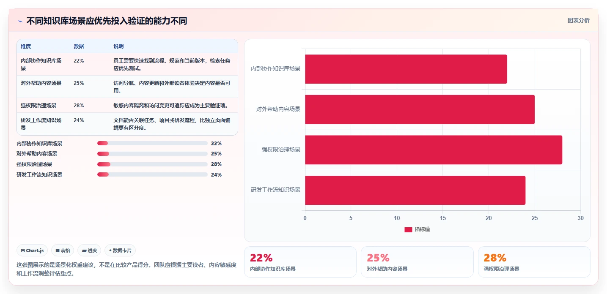This screenshot has height=294, width=607.
Task: Click the footnote text starting 这张图展示的是场景化权重建议
Action: 126,269
